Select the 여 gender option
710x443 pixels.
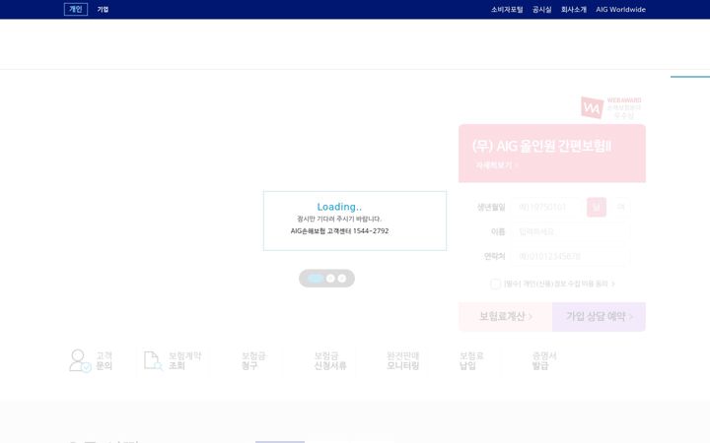tap(620, 207)
